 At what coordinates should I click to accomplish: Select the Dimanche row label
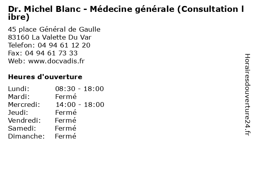point(26,136)
